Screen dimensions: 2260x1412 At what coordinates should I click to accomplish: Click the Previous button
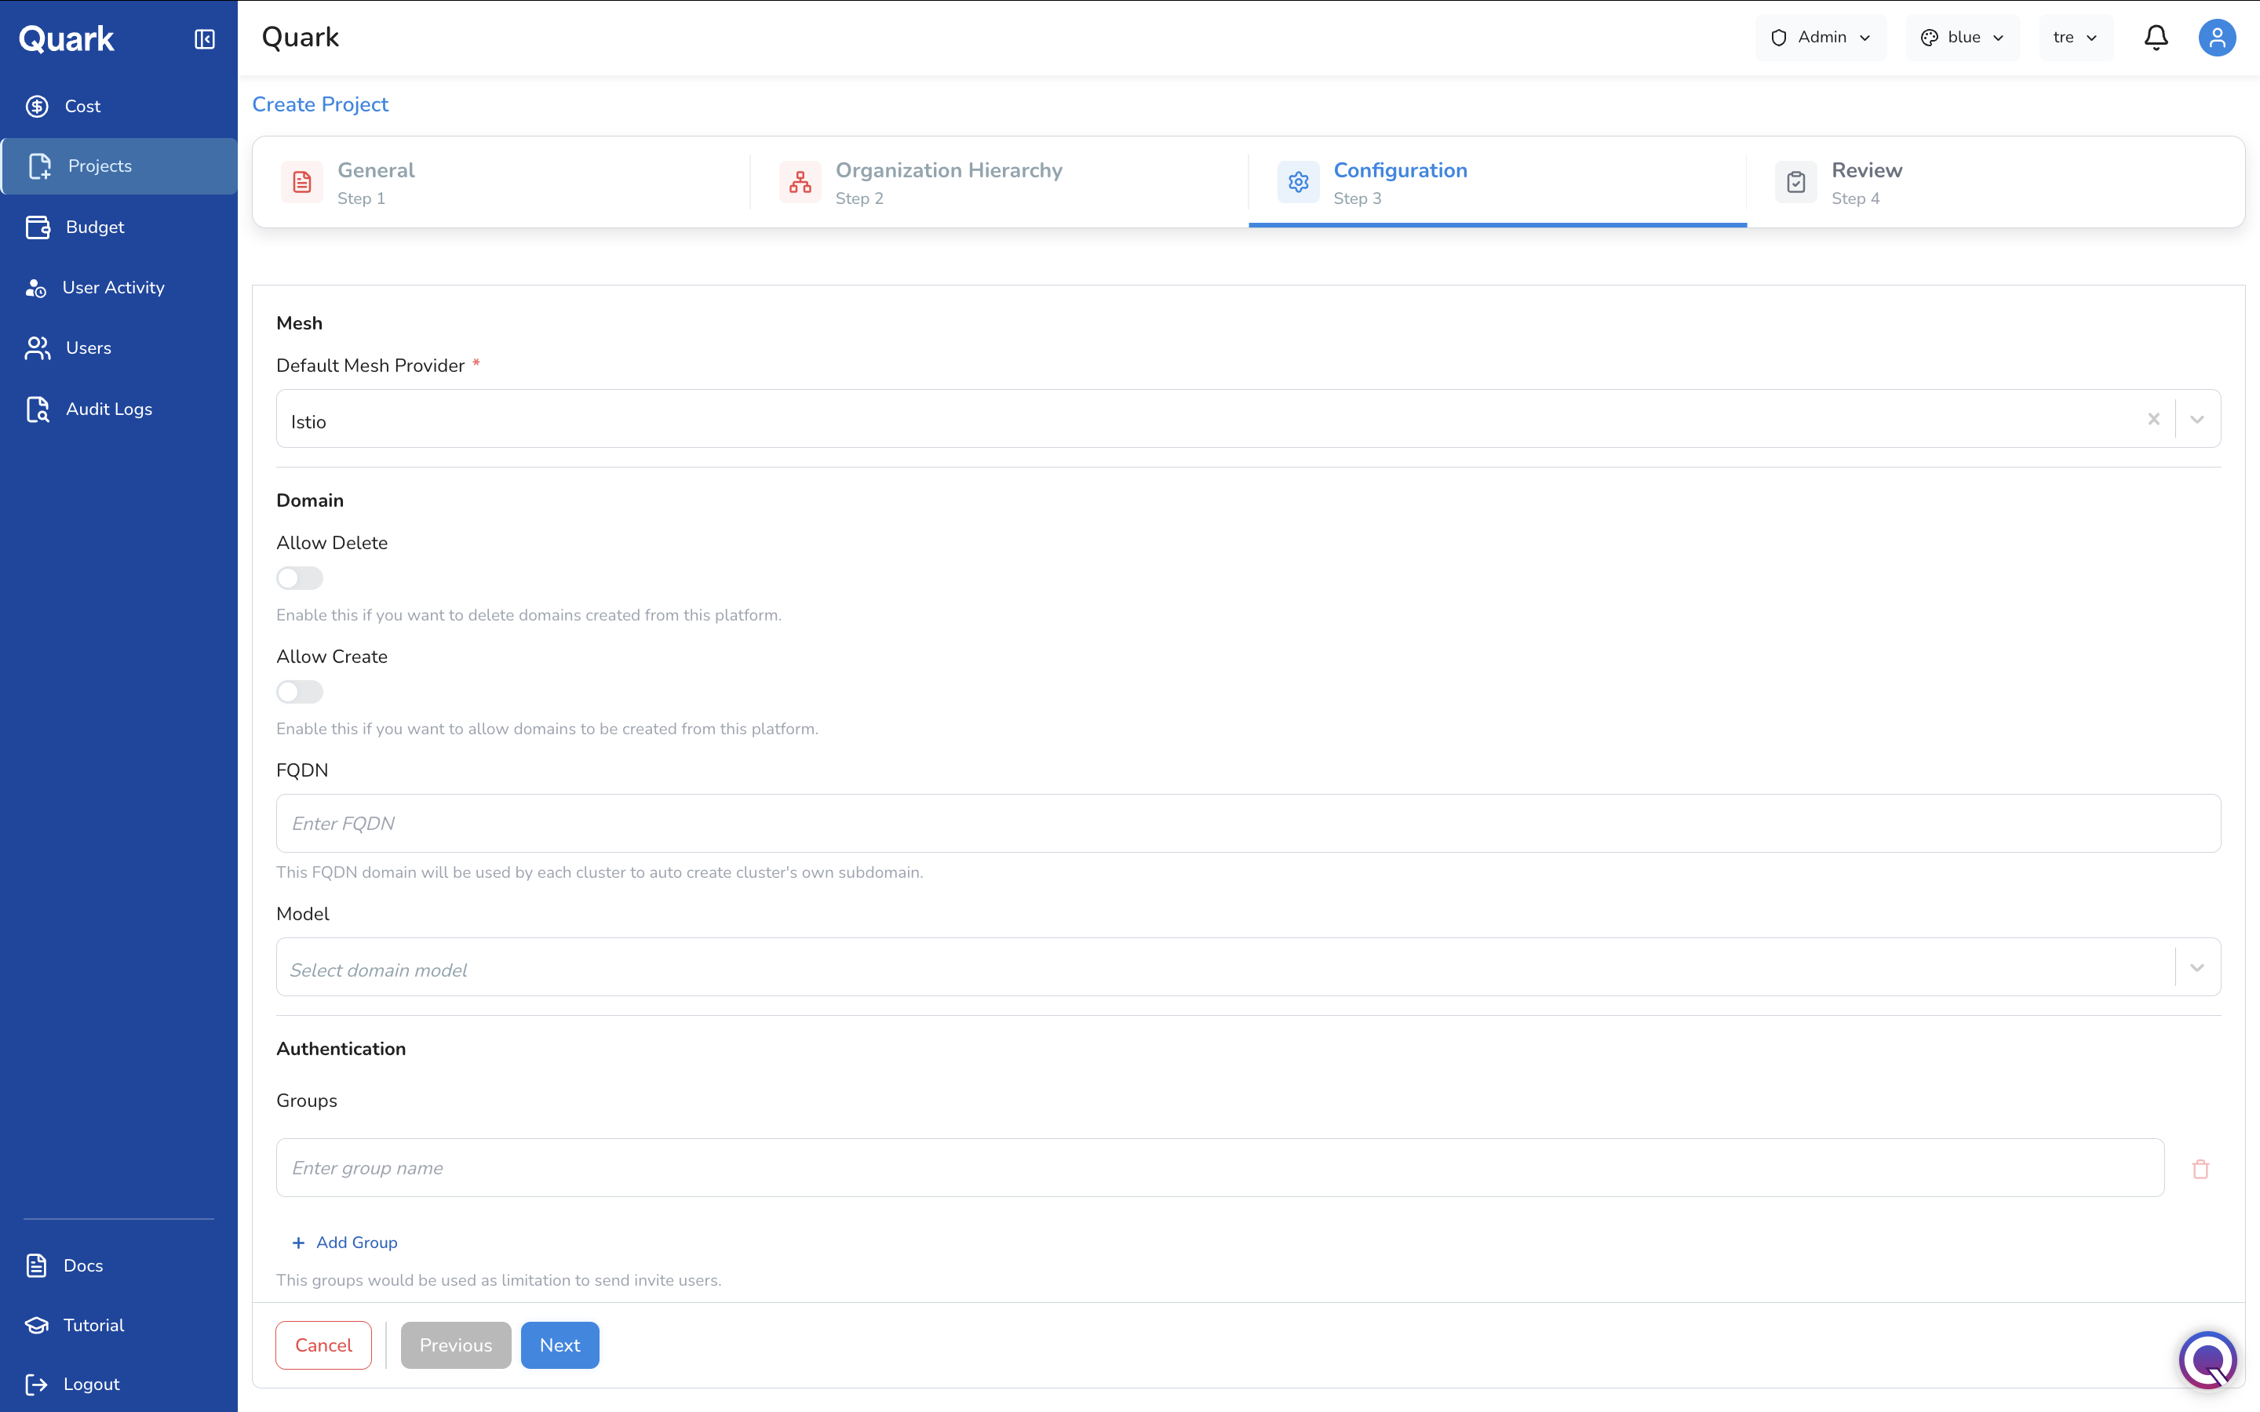pyautogui.click(x=456, y=1345)
